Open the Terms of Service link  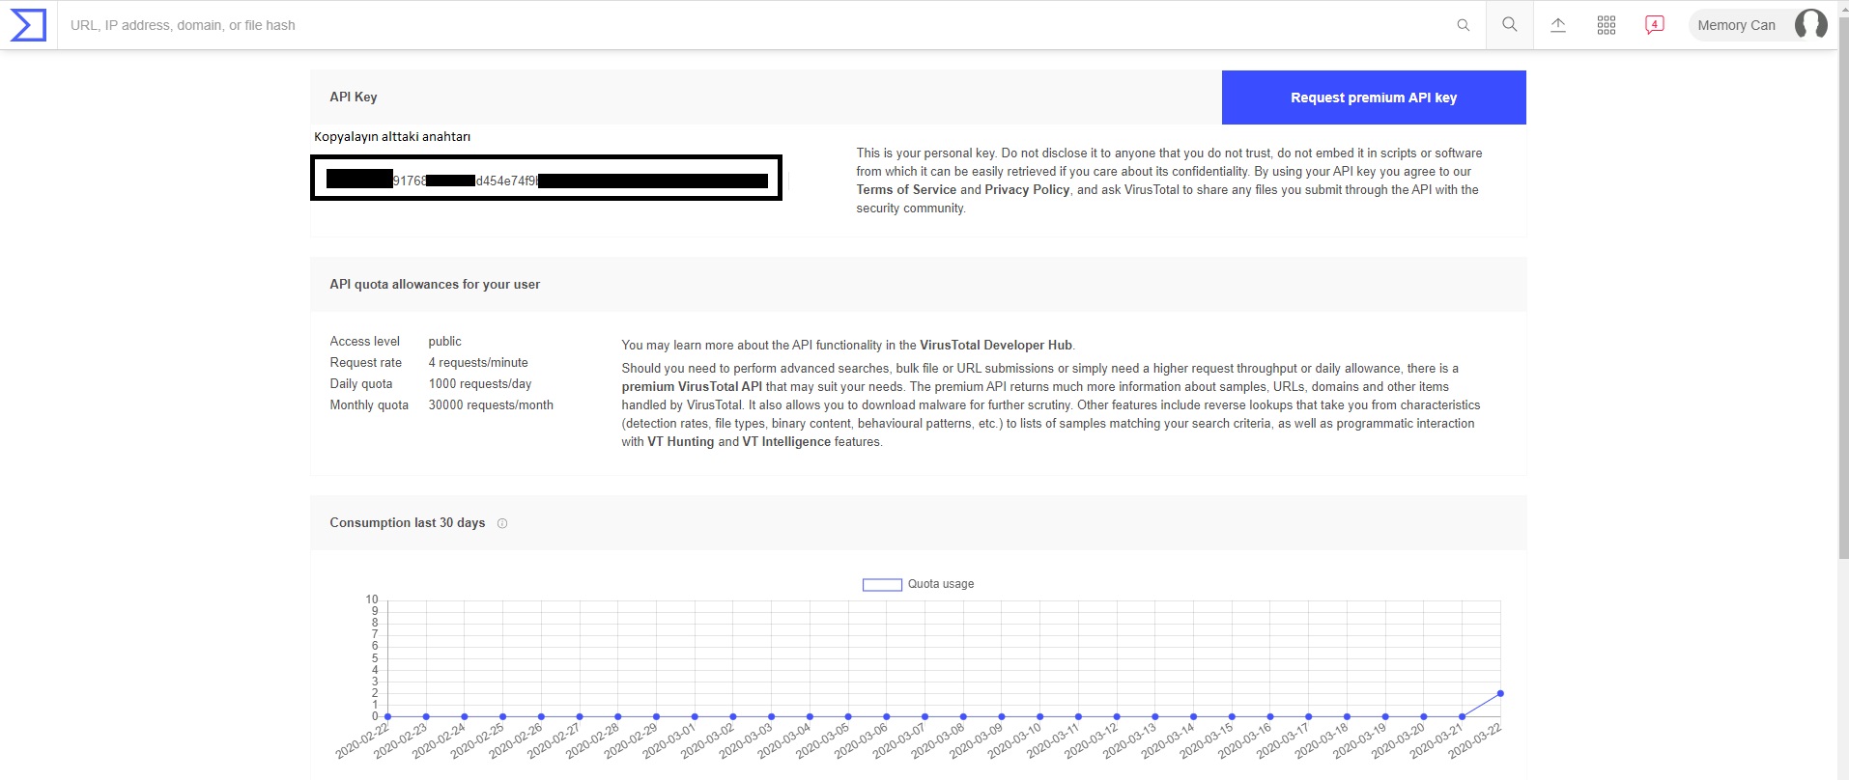906,190
